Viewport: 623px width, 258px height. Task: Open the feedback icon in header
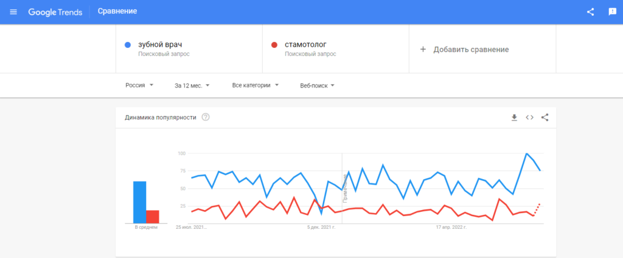(612, 12)
